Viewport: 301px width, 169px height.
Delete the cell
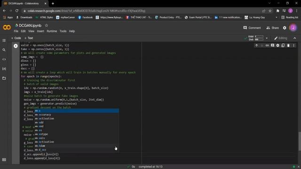pos(288,46)
